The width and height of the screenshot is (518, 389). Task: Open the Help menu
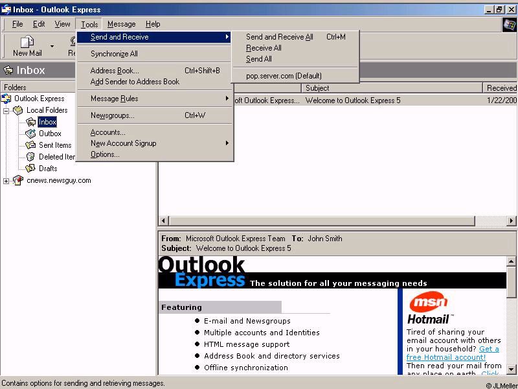(153, 24)
